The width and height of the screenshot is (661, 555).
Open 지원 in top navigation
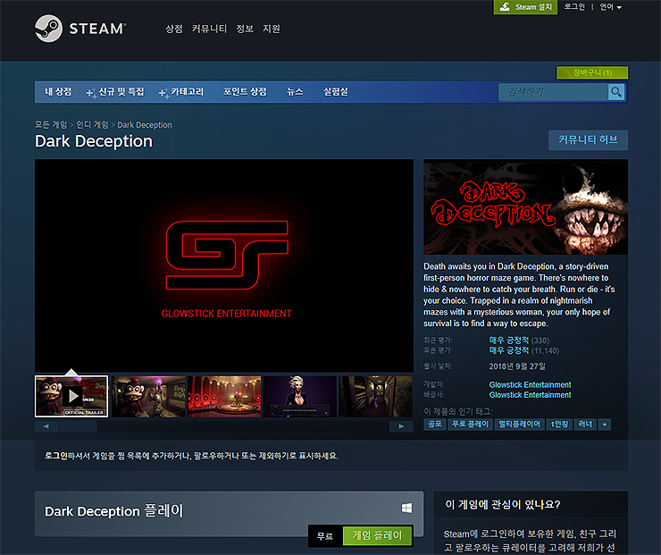(272, 29)
